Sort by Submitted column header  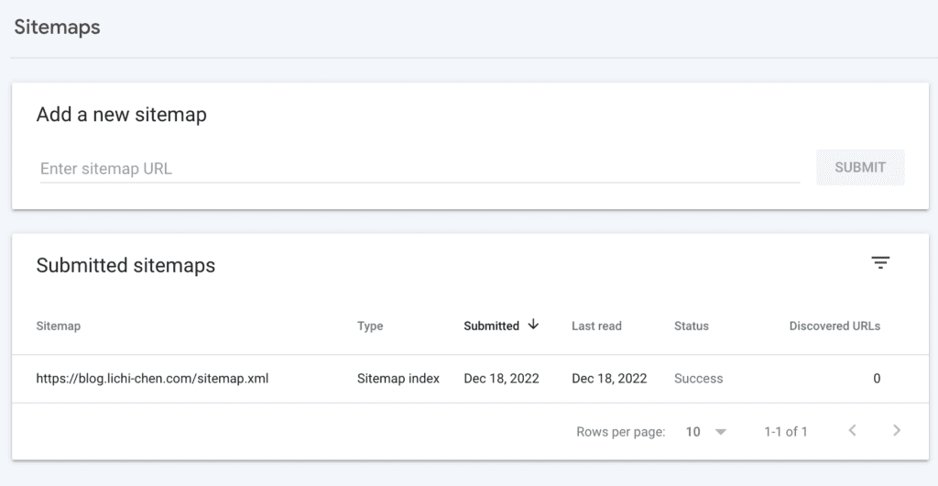tap(491, 326)
